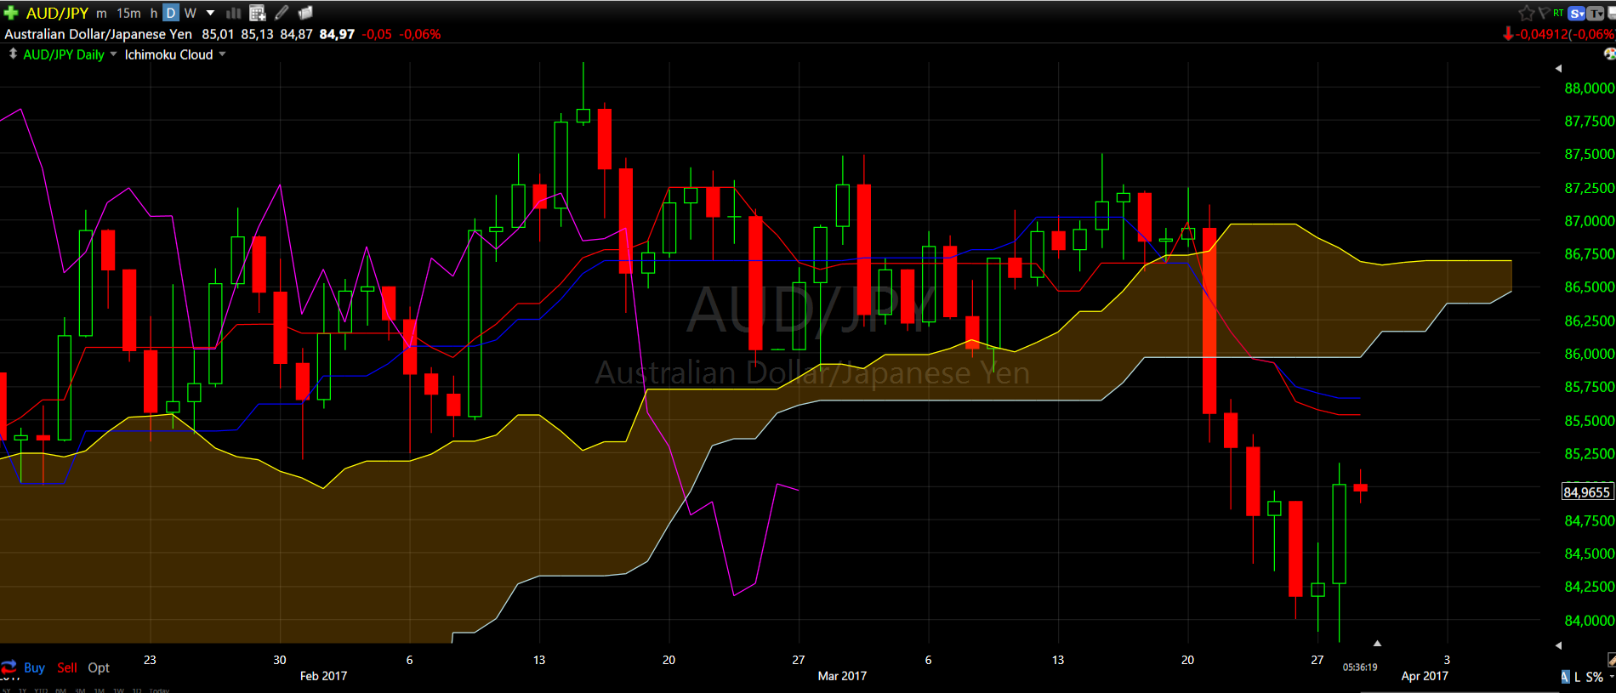Switch to the Weekly (W) timeframe
Image resolution: width=1616 pixels, height=693 pixels.
tap(191, 13)
